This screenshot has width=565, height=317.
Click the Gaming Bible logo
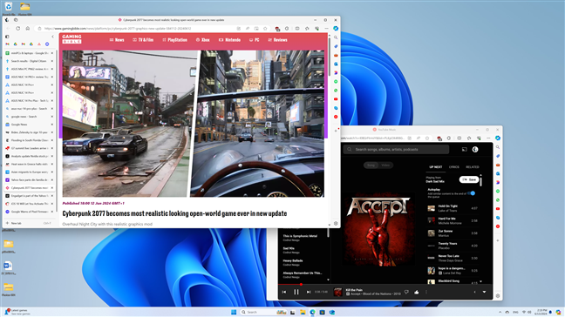pos(71,39)
